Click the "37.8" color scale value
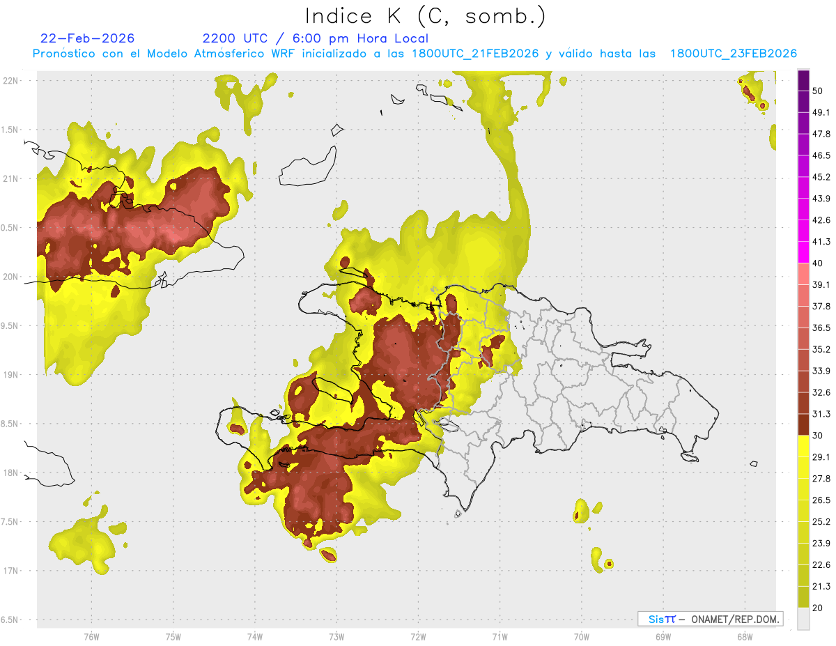 [822, 307]
